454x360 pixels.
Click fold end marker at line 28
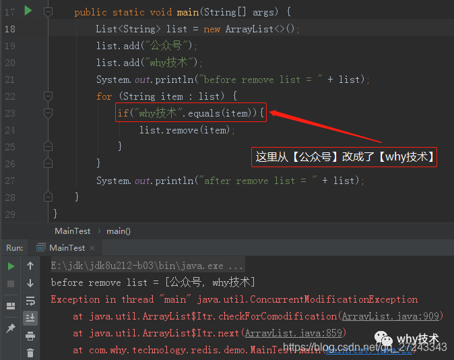pos(48,197)
